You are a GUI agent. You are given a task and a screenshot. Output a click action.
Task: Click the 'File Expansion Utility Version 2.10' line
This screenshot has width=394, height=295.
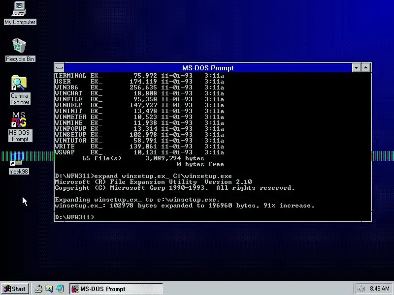(x=153, y=182)
